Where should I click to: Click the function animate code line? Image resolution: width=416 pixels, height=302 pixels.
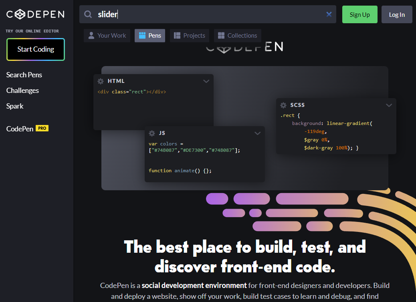[x=180, y=171]
